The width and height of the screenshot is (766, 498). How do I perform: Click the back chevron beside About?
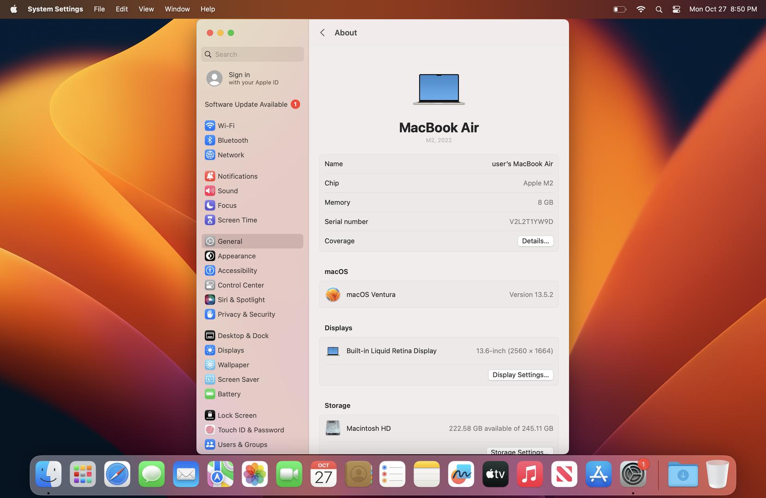pos(322,33)
